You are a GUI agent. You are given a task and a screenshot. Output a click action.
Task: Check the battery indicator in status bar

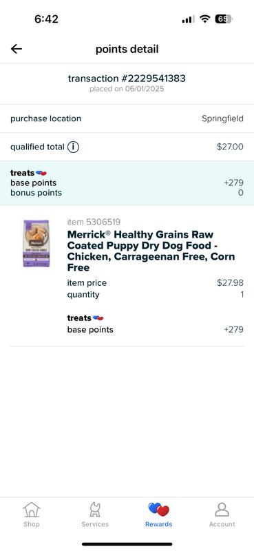[x=224, y=19]
